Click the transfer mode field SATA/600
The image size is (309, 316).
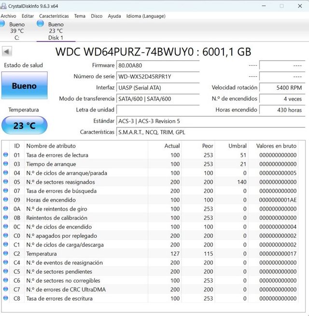tap(158, 99)
